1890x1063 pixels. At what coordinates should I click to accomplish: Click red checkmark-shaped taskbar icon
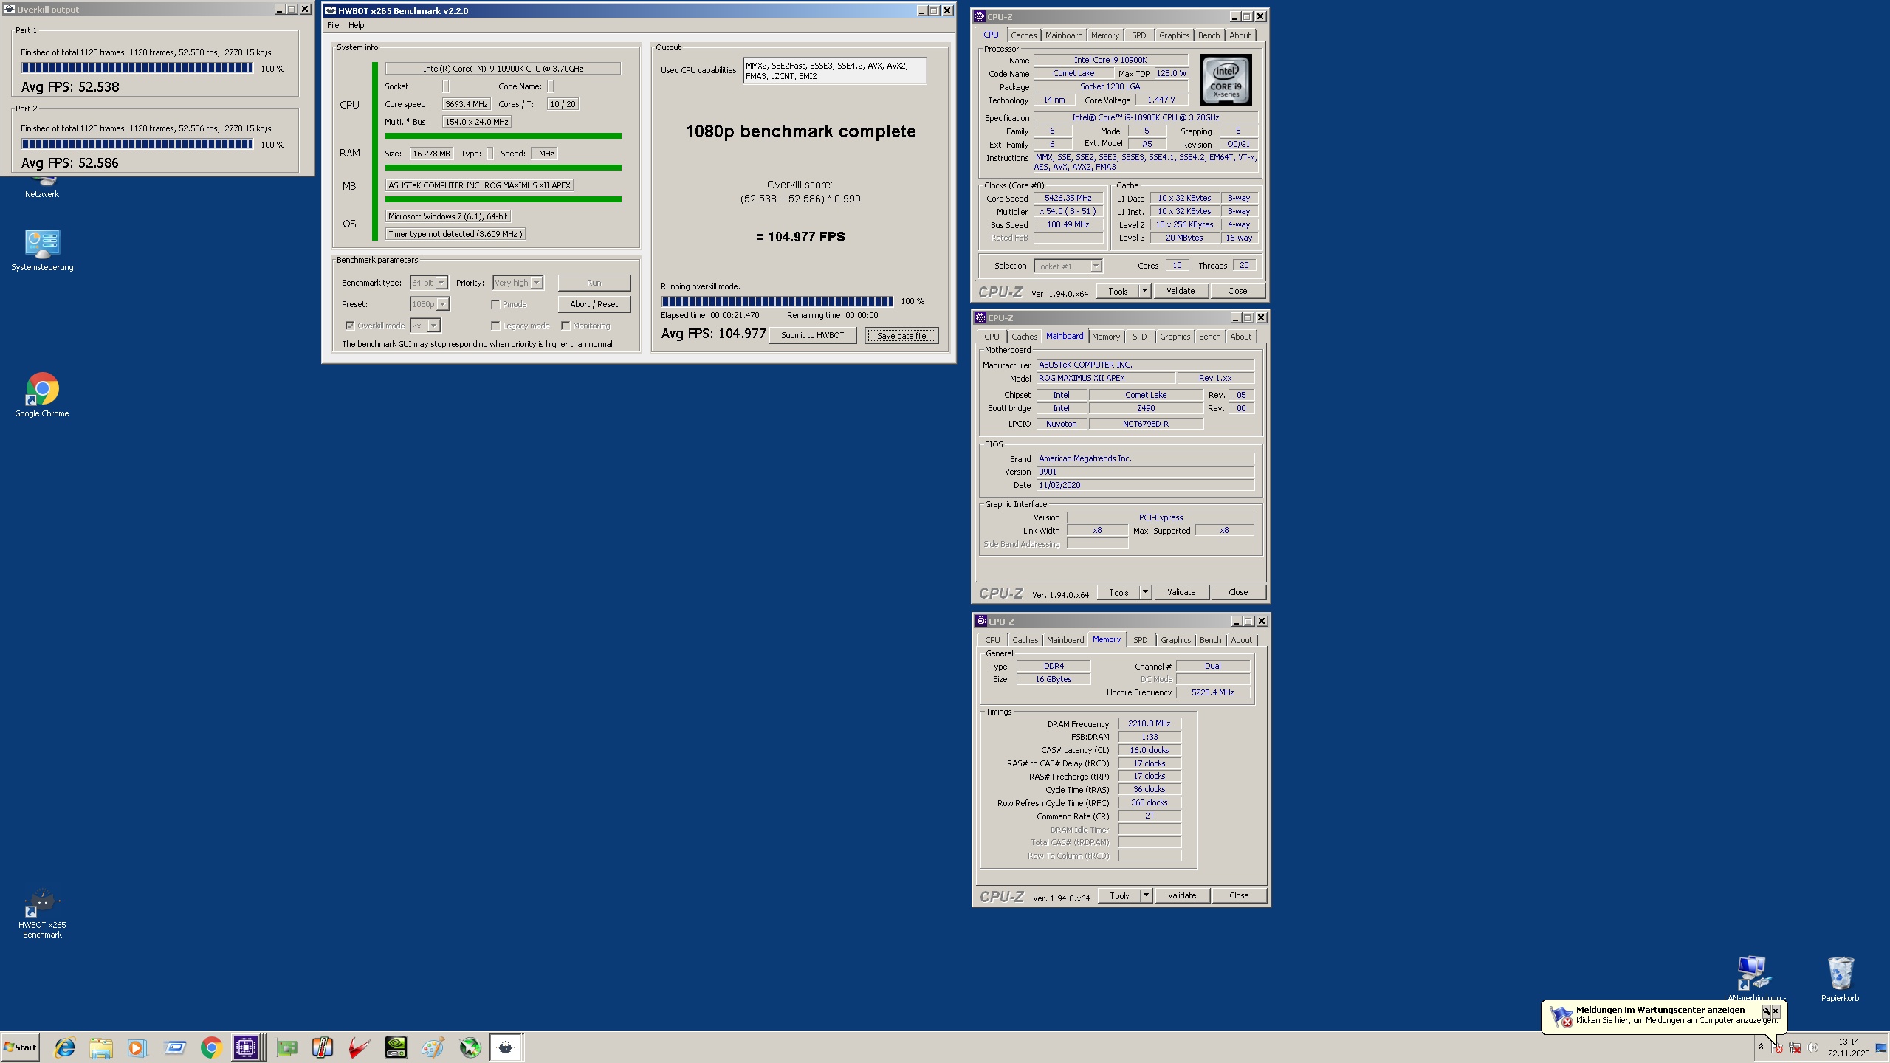click(x=360, y=1047)
